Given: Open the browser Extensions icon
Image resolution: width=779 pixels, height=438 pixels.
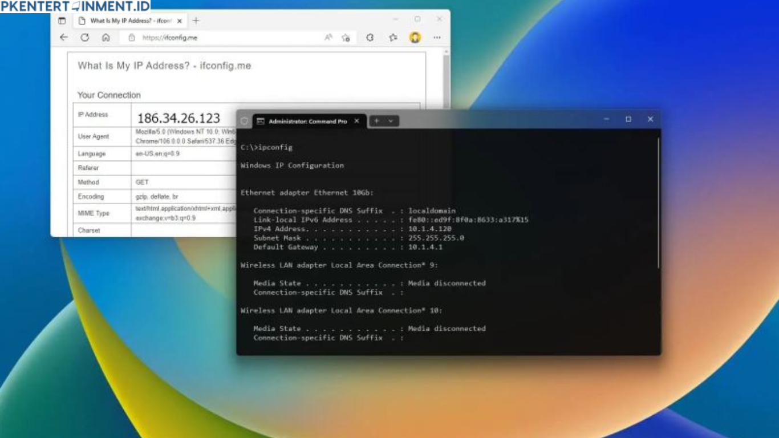Looking at the screenshot, I should [x=370, y=38].
